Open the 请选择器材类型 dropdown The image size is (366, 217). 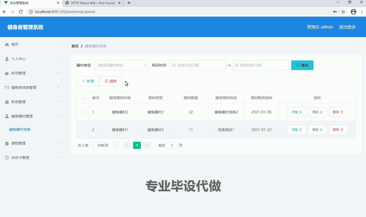[122, 65]
